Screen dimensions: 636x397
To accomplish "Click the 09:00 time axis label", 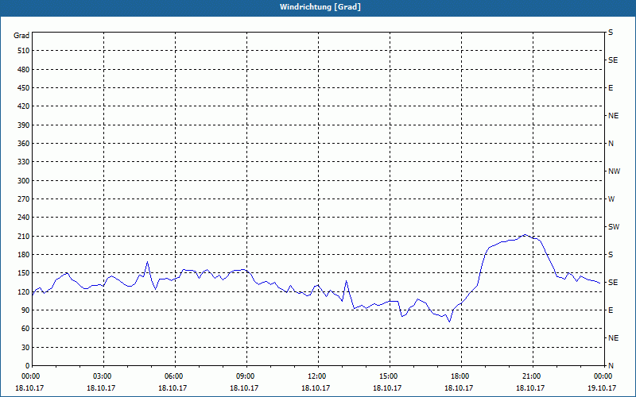I will tap(246, 376).
